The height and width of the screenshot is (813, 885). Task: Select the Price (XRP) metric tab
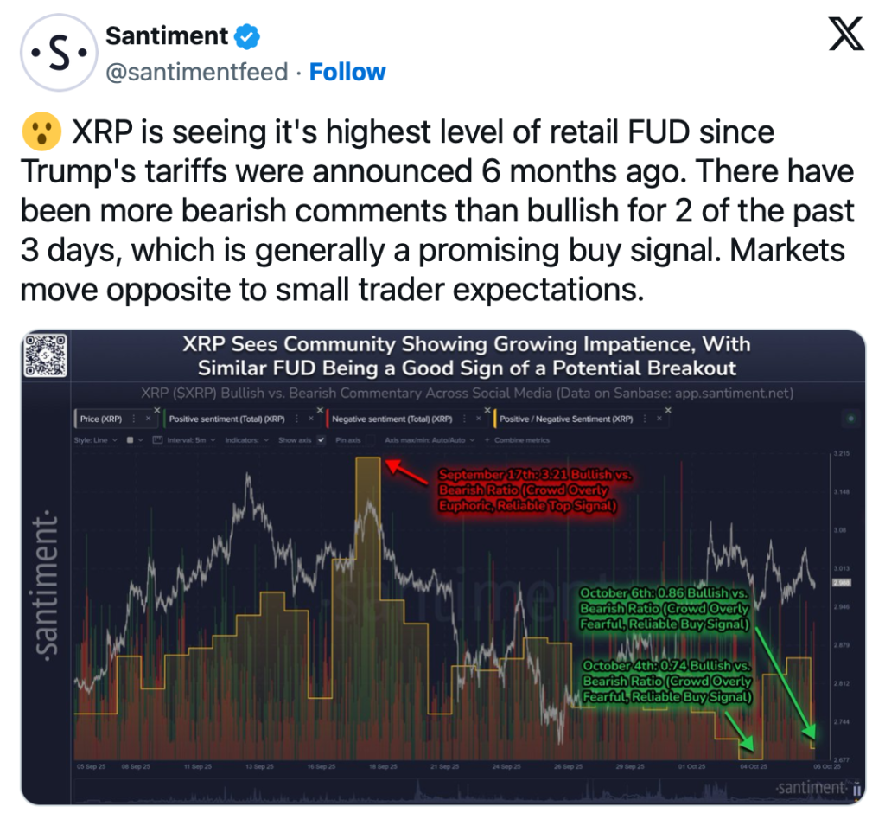click(102, 419)
